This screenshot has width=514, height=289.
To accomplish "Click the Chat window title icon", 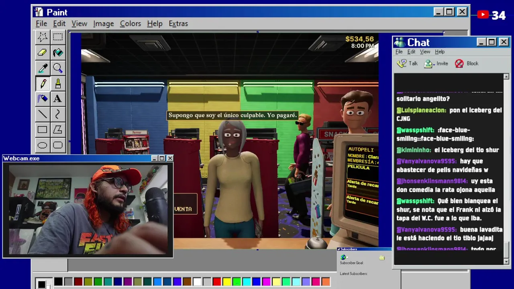I will click(400, 42).
